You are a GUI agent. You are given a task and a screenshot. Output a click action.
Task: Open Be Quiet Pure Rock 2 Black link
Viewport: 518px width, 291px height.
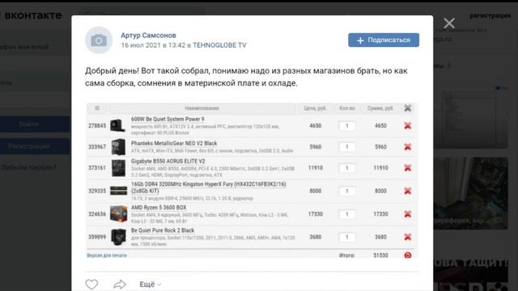pos(163,230)
